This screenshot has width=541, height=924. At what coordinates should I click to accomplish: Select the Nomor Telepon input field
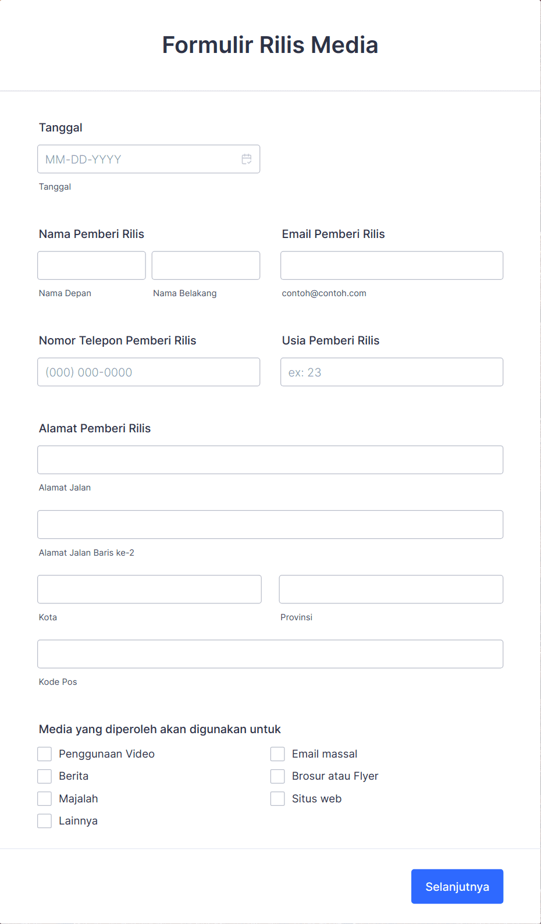point(148,372)
